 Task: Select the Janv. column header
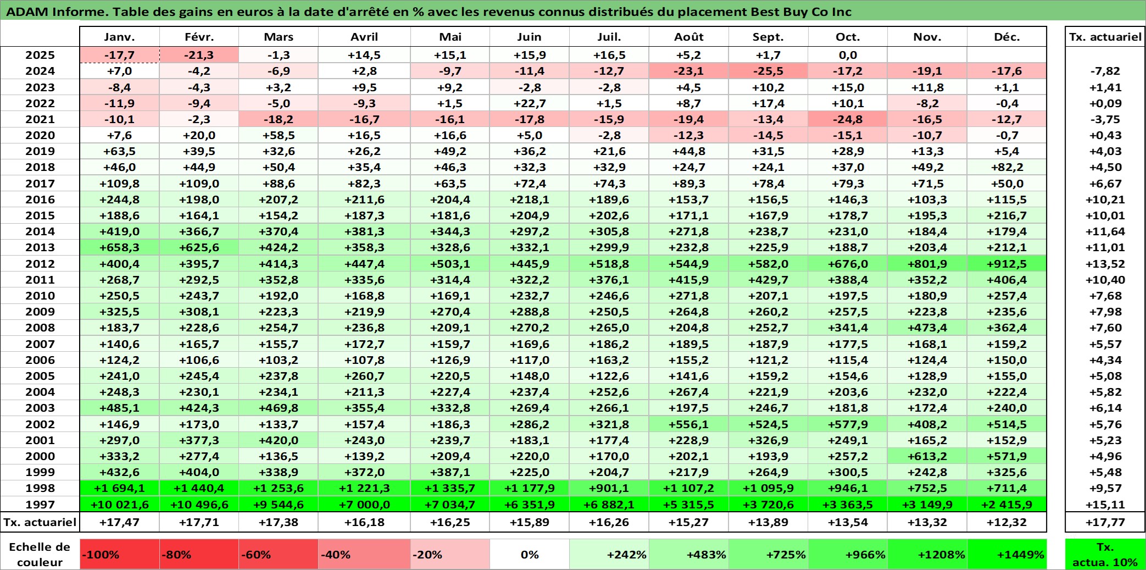120,37
